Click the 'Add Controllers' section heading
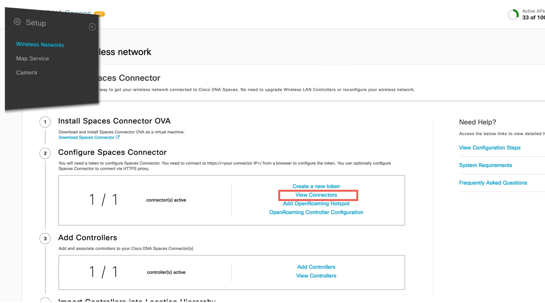This screenshot has width=545, height=303. (x=88, y=238)
